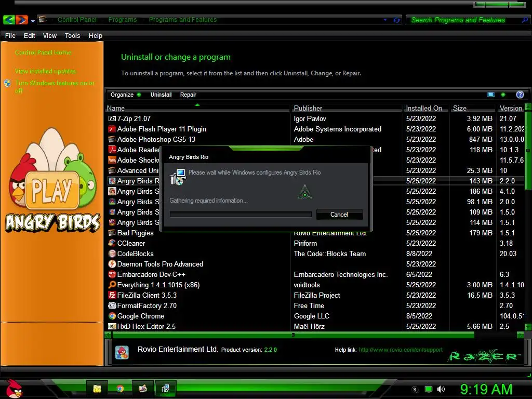Click Cancel in Angry Birds Rio dialog
Screen dimensions: 532x399
coord(339,215)
